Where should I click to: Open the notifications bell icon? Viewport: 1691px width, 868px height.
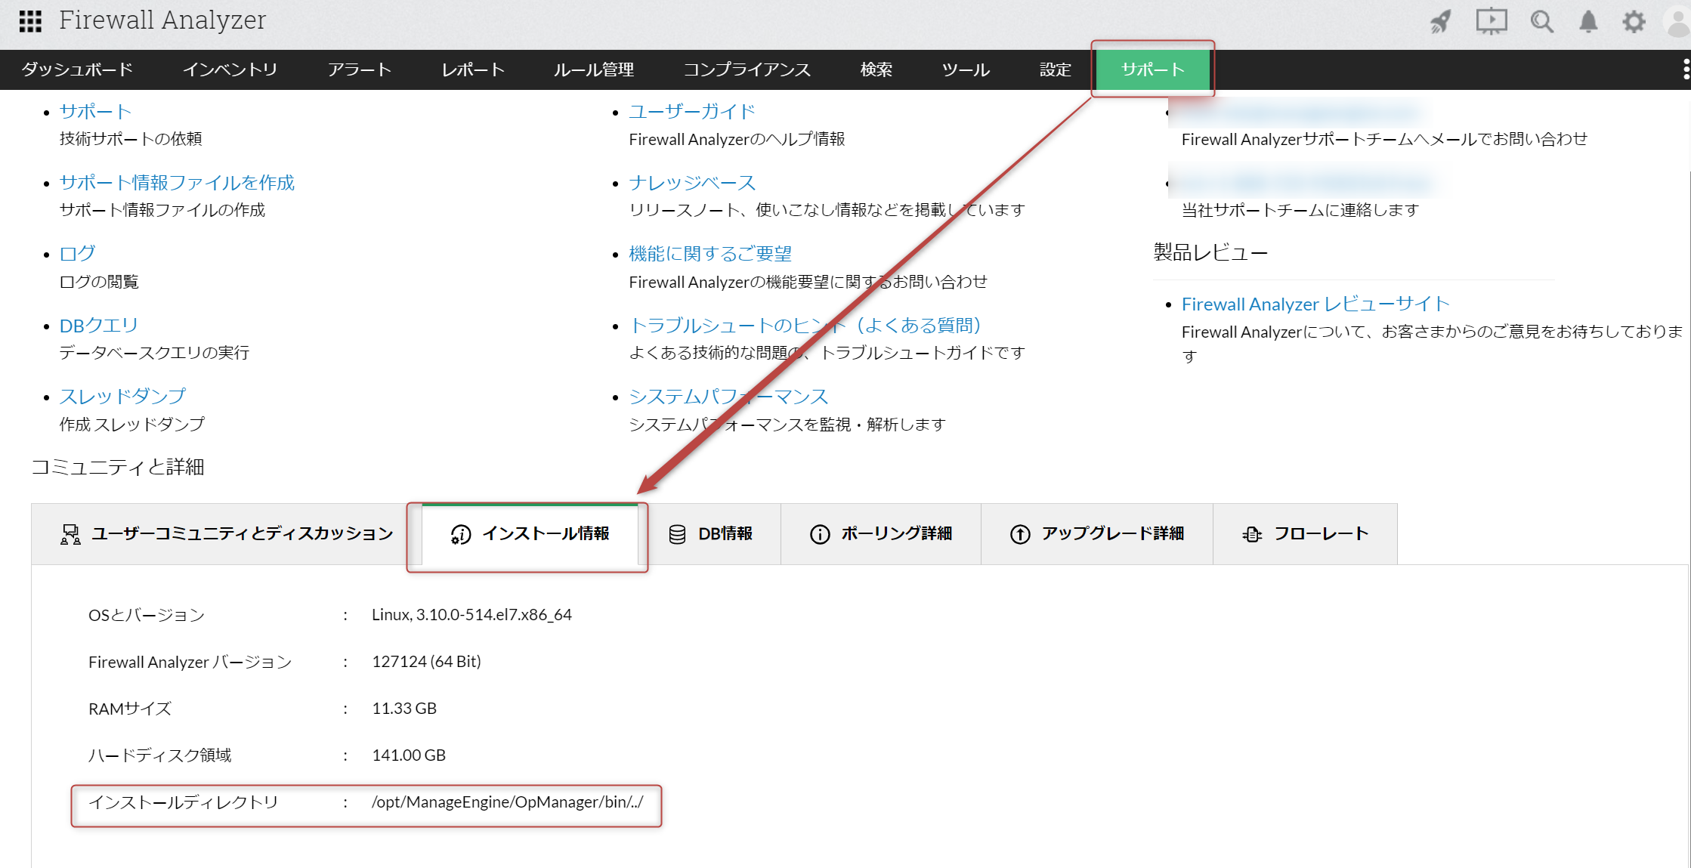click(x=1588, y=21)
